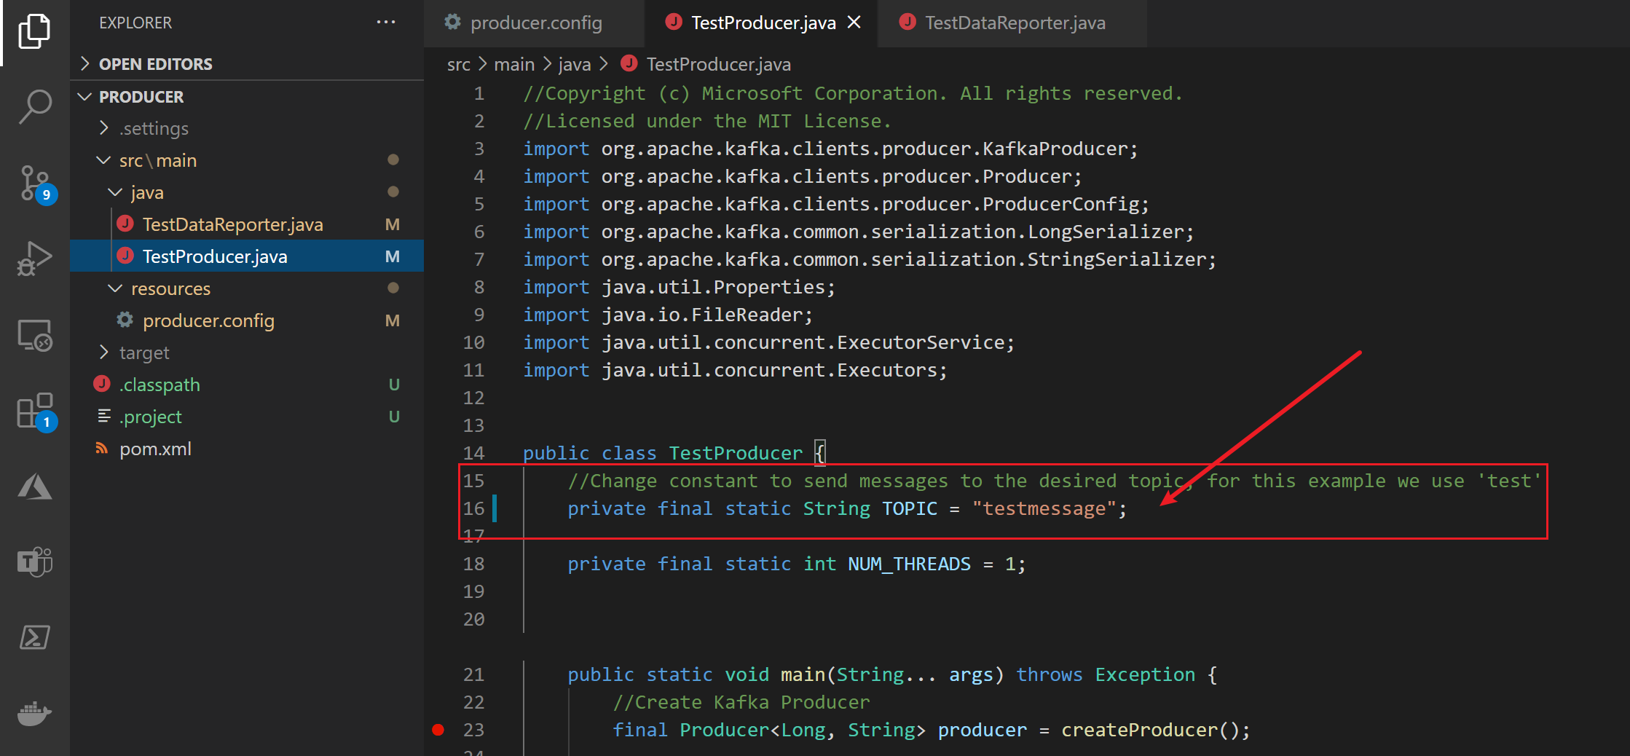Screen dimensions: 1630x756
Task: Open Extensions view with 1 badge
Action: click(34, 412)
